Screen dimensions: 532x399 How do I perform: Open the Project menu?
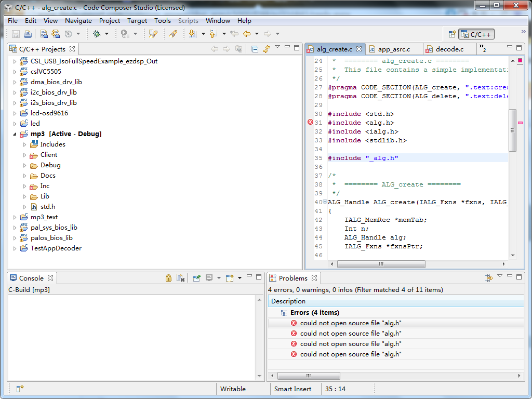(x=109, y=21)
